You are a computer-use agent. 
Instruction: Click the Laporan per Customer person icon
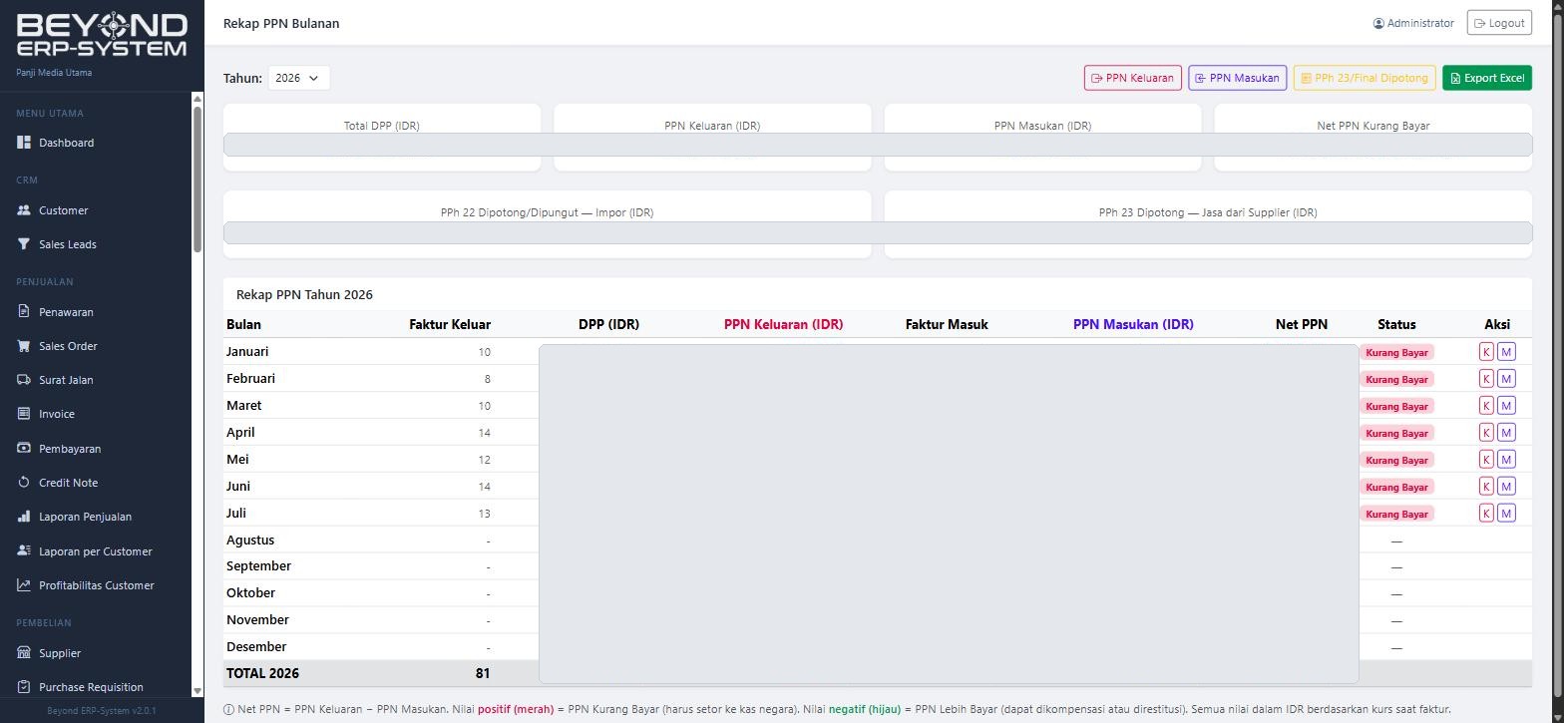[24, 551]
